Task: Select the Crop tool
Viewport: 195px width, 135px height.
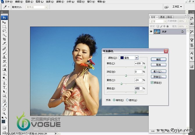Action: [4, 39]
